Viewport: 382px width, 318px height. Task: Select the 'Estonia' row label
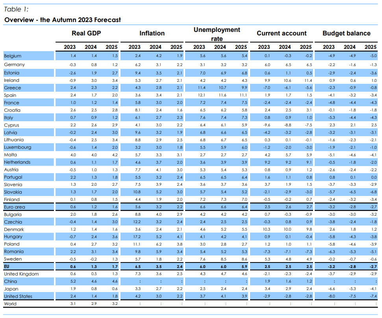12,73
